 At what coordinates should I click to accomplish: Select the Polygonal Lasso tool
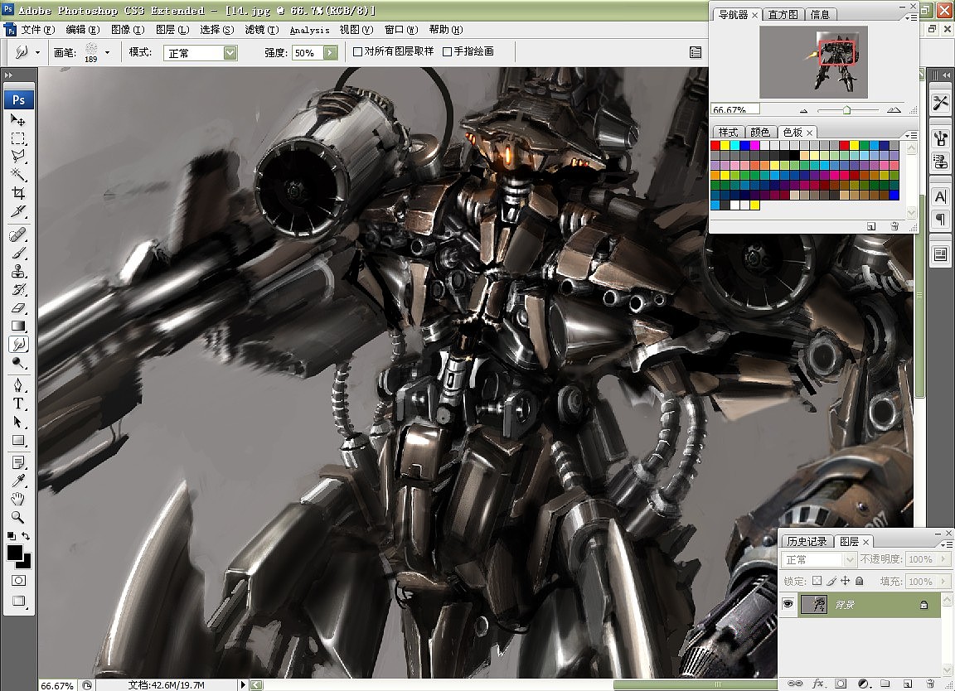17,157
